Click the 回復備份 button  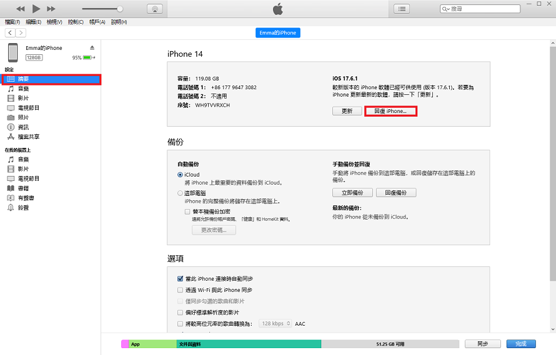pyautogui.click(x=396, y=193)
